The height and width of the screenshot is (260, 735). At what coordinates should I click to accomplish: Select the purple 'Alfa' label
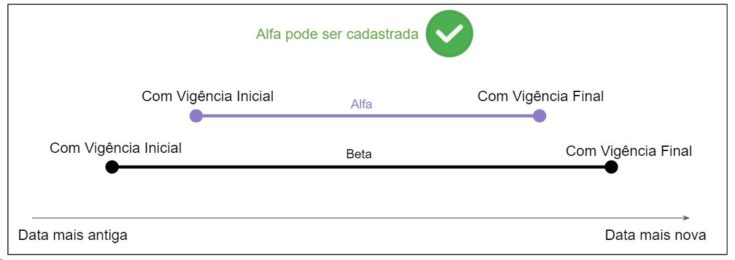(361, 104)
